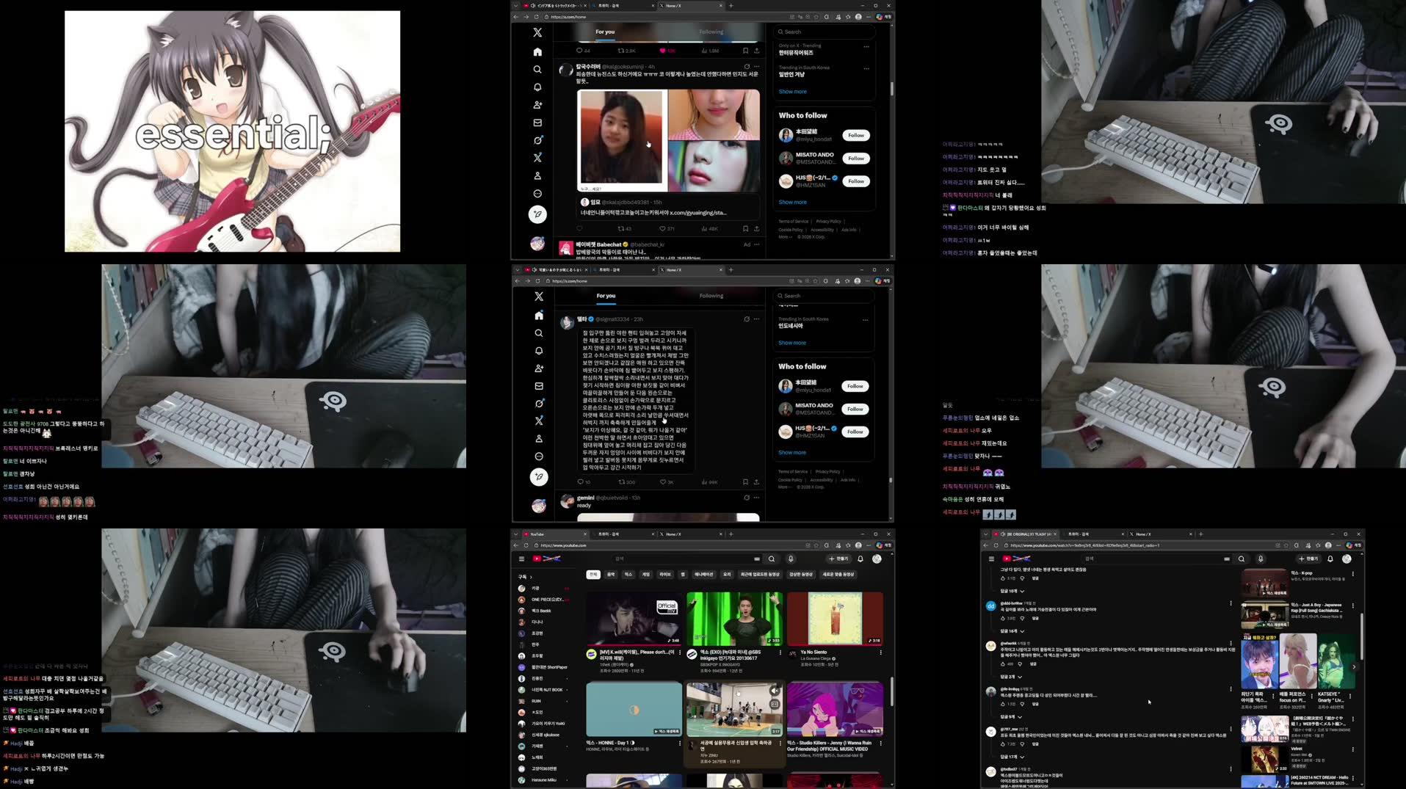Follow 本田望結 in Who to follow

[x=855, y=135]
